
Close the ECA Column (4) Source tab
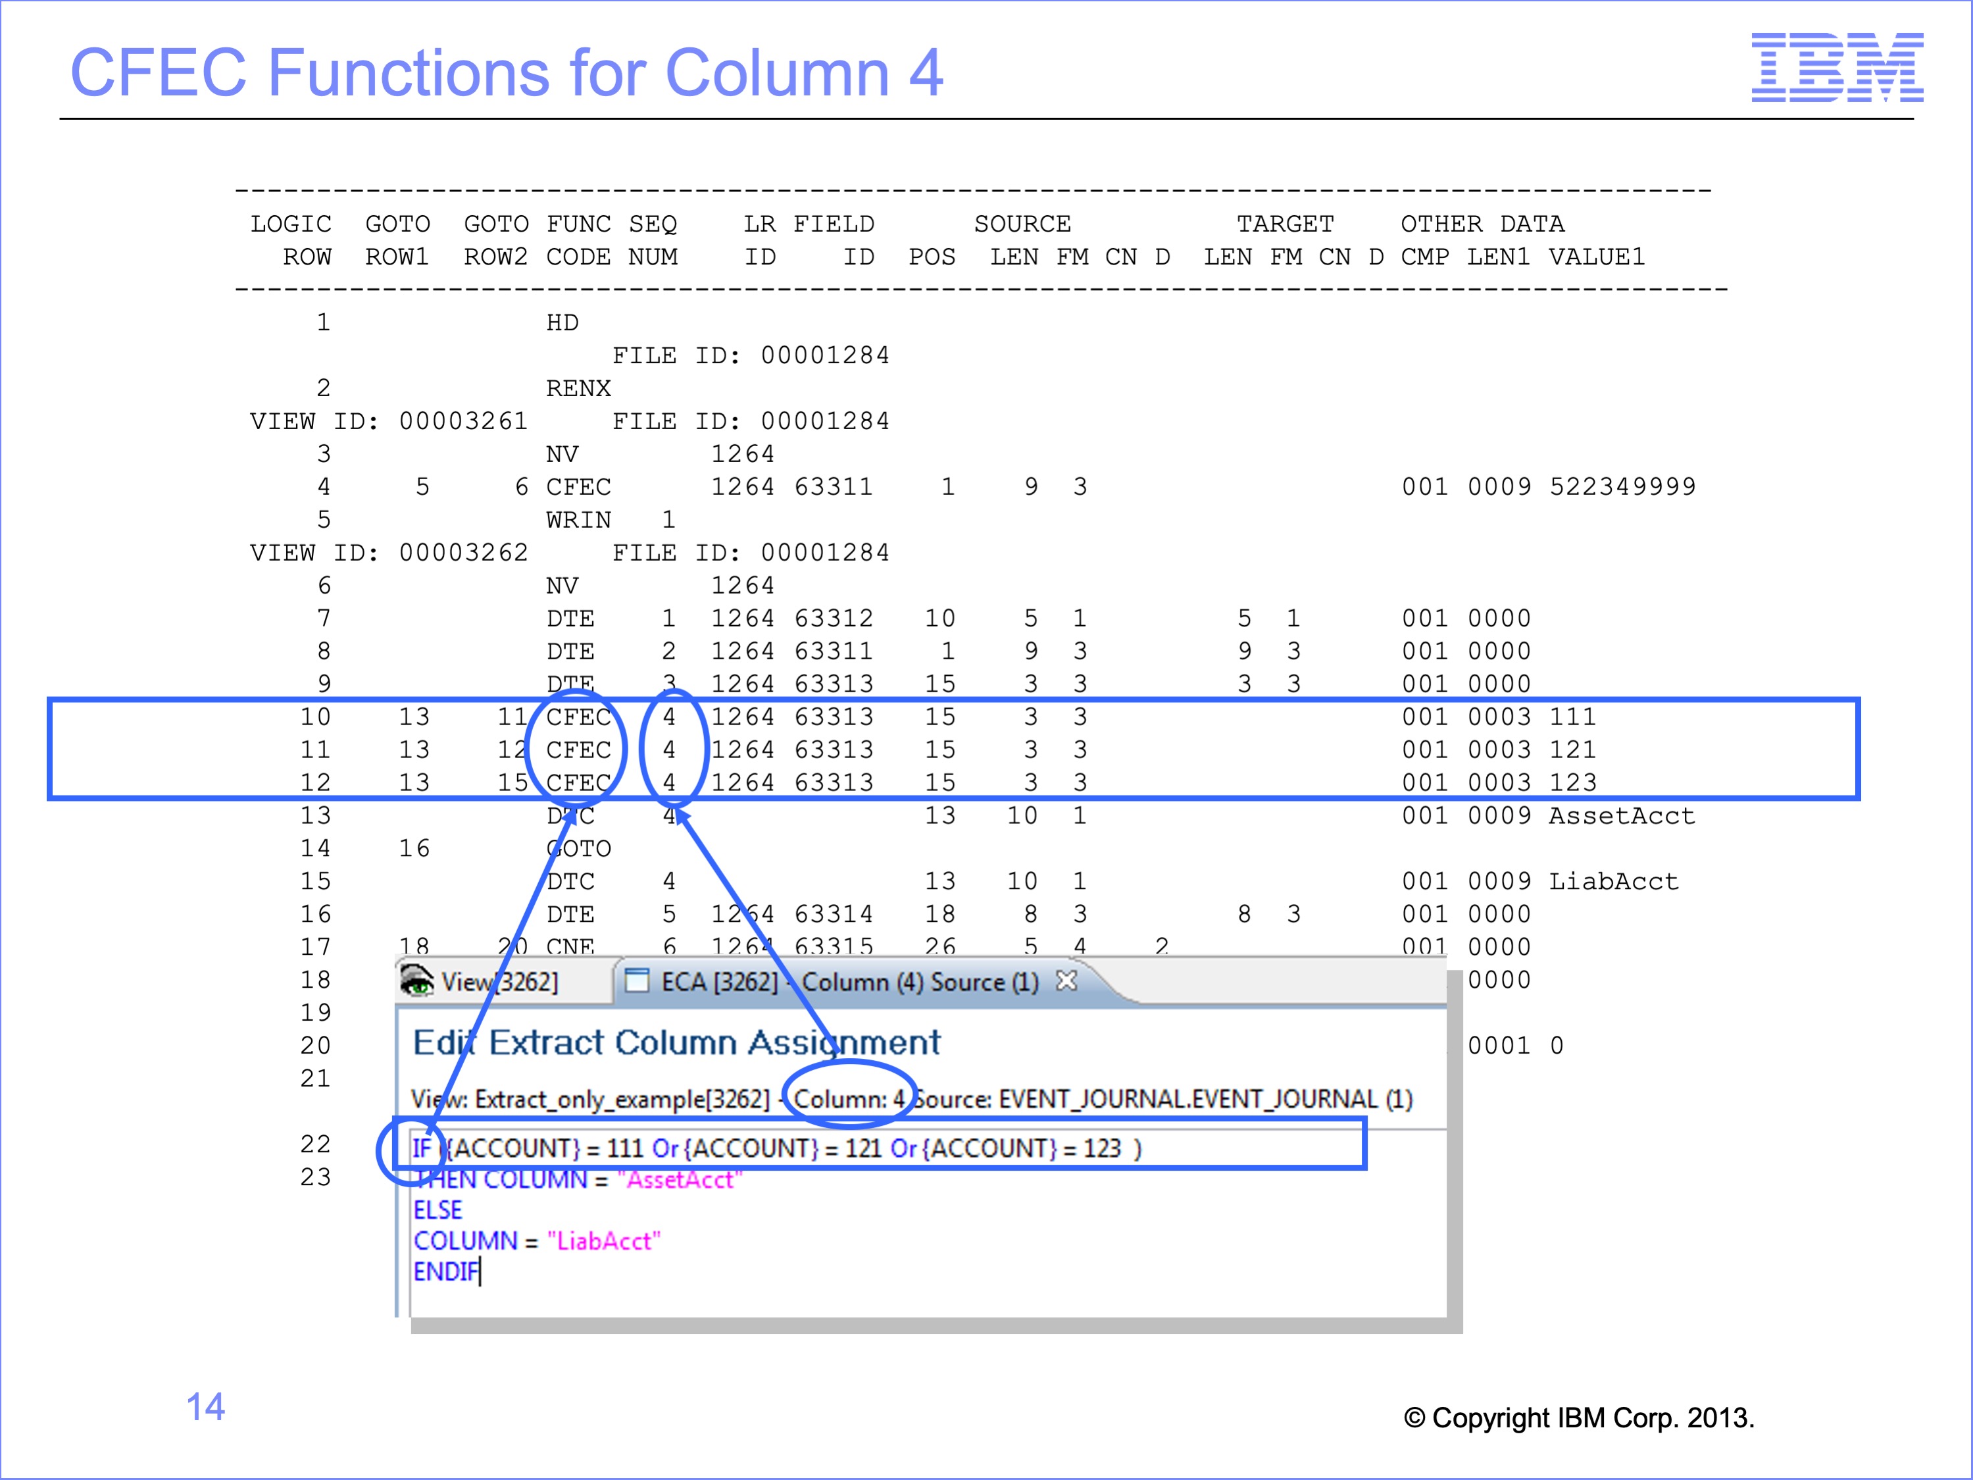coord(1066,981)
